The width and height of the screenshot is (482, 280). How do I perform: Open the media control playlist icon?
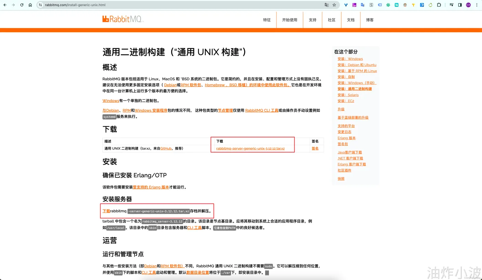(x=451, y=5)
